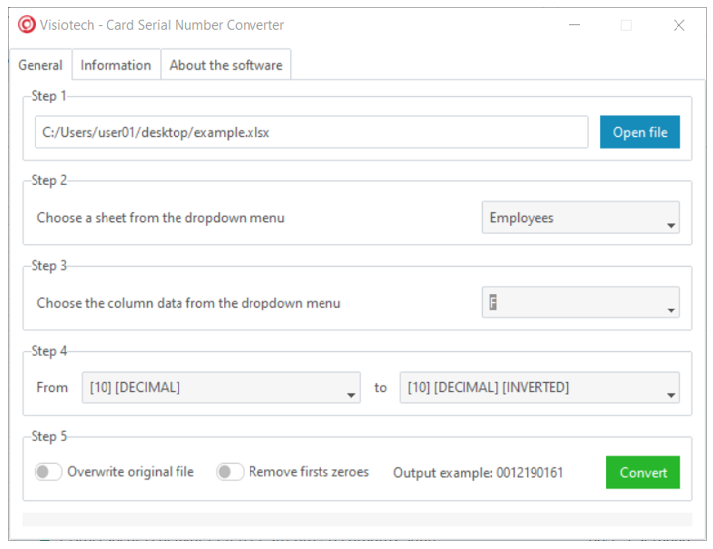Open the column F dropdown
713x549 pixels.
[x=581, y=303]
